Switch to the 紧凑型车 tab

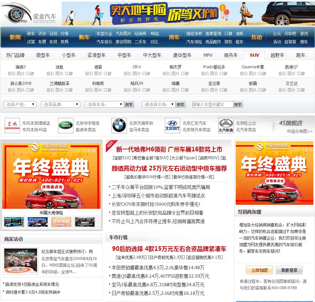point(96,55)
